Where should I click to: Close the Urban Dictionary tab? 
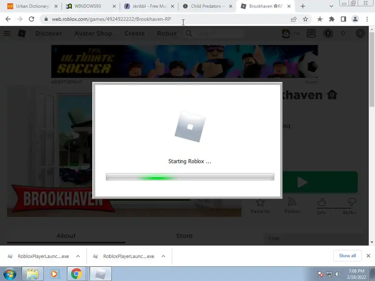pyautogui.click(x=56, y=7)
